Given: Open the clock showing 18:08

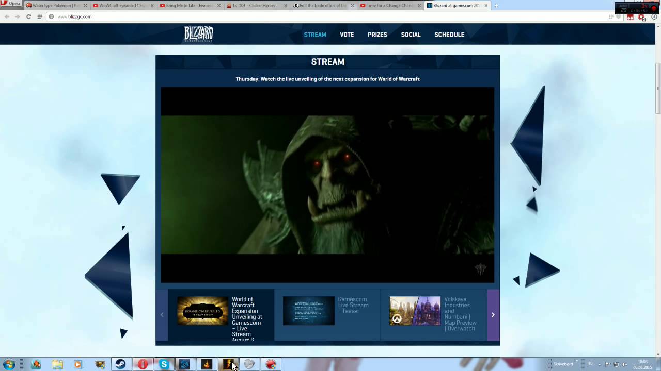Looking at the screenshot, I should pos(642,364).
